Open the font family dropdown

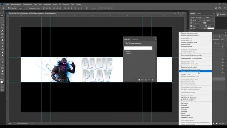[197, 17]
